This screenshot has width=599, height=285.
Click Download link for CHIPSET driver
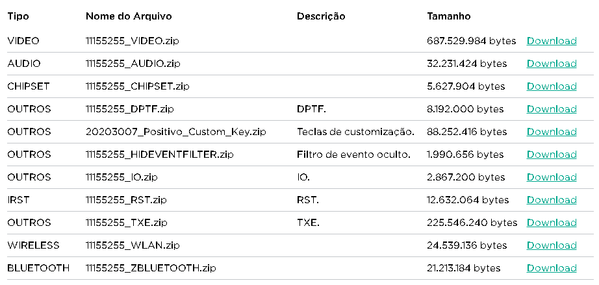tap(552, 86)
